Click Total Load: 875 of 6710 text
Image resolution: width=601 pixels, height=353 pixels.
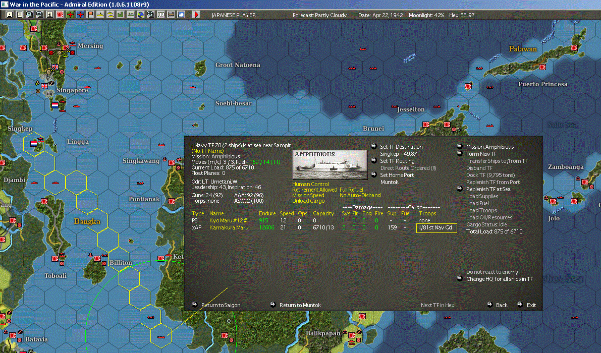coord(494,231)
